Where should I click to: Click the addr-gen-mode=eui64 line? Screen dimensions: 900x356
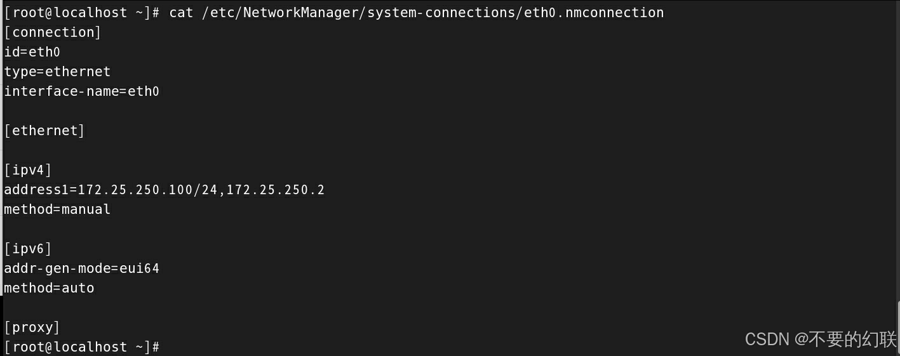coord(81,268)
